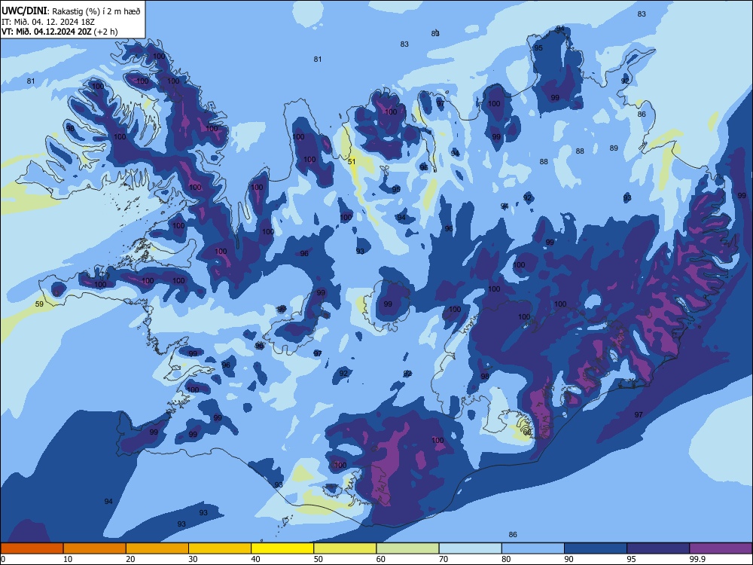Pick the pale blue 70–80 legend swatch

click(470, 548)
